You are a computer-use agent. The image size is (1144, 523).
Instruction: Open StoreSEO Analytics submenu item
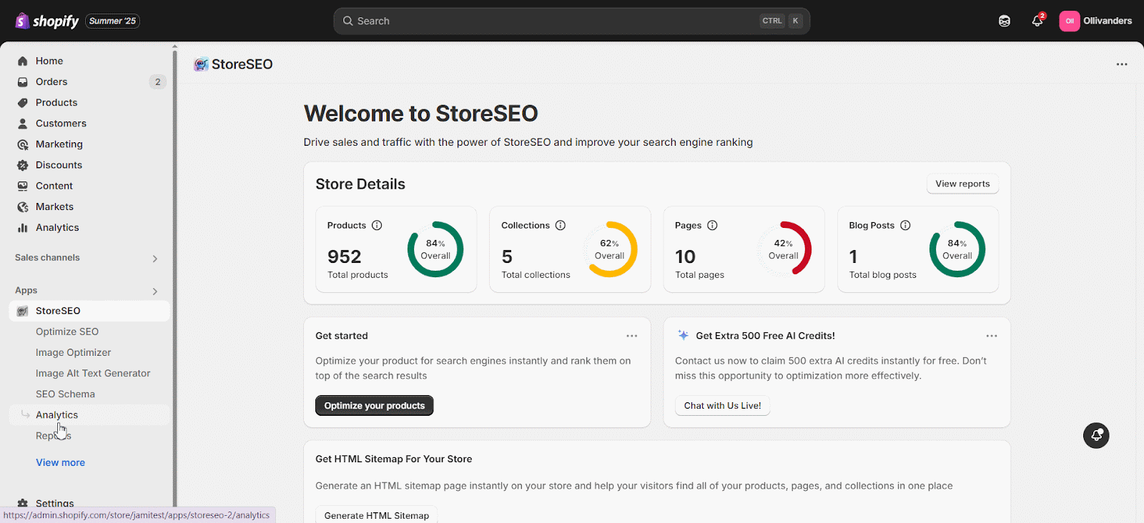pos(89,414)
